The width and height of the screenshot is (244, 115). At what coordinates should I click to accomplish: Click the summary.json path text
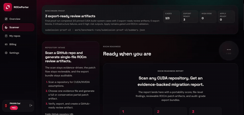click(95, 30)
